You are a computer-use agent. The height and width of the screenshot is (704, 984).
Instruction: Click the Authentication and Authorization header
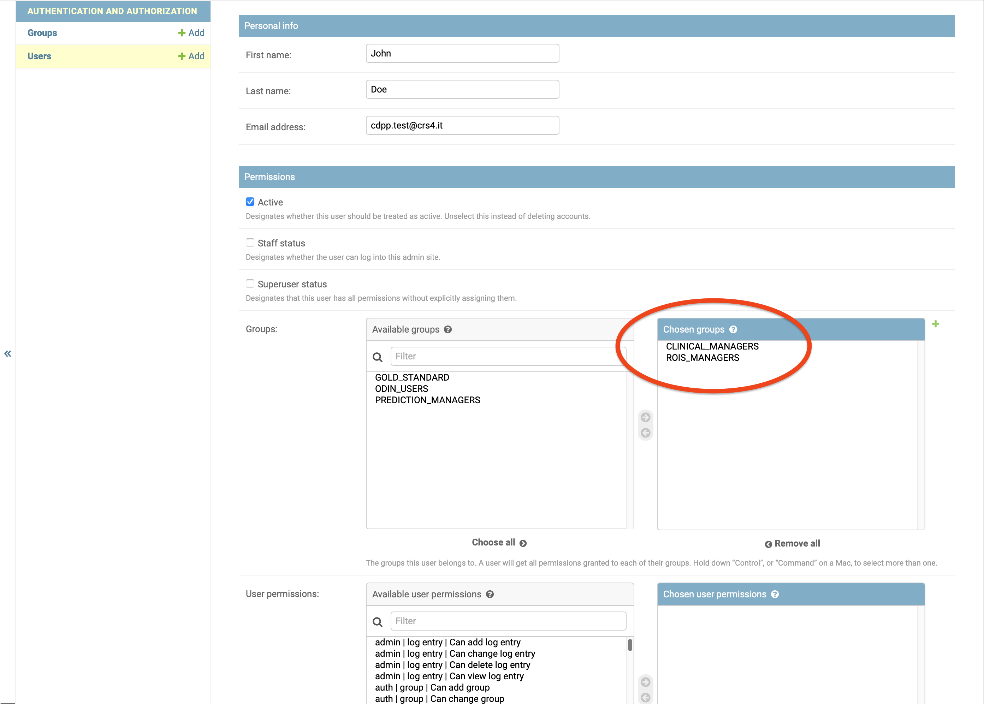(112, 11)
